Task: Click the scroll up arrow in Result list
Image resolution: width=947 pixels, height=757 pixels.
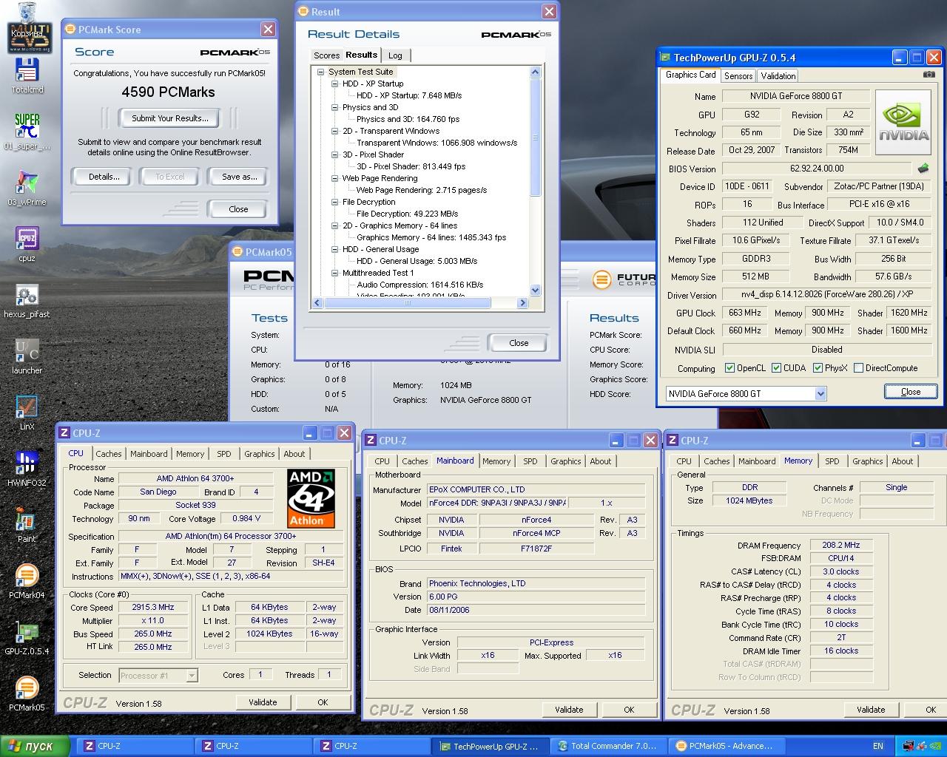Action: (536, 72)
